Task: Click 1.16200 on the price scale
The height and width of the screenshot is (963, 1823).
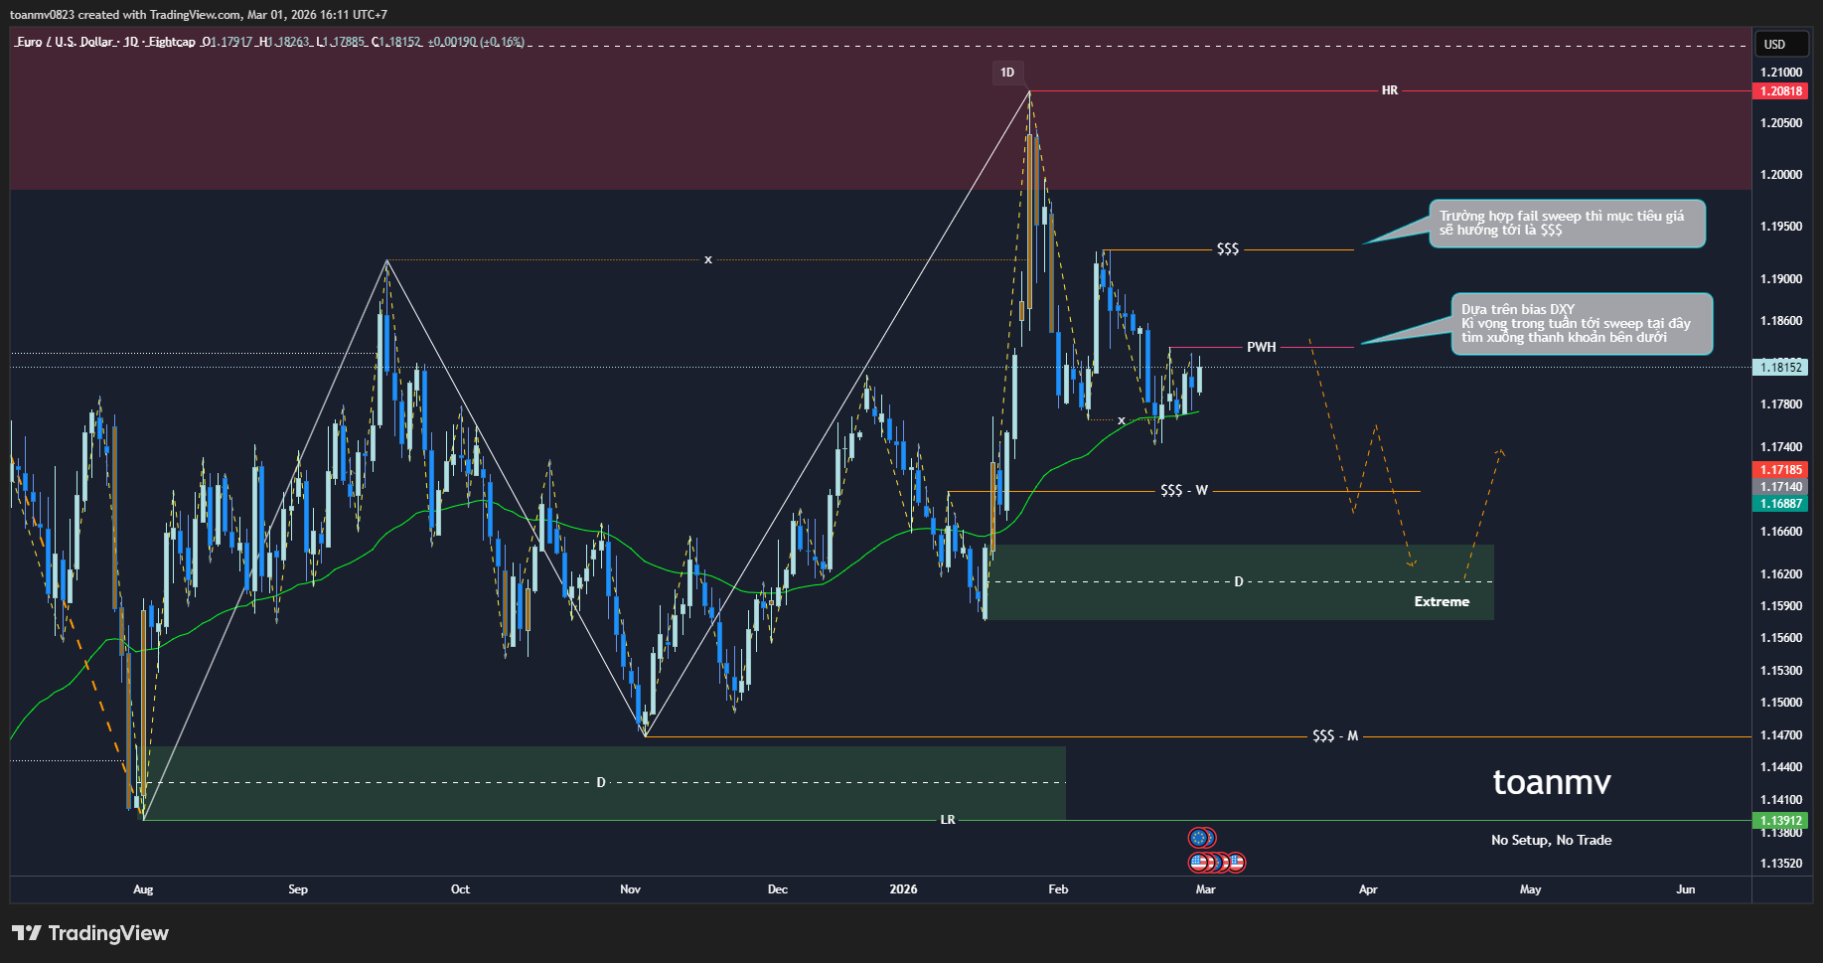Action: pyautogui.click(x=1780, y=574)
